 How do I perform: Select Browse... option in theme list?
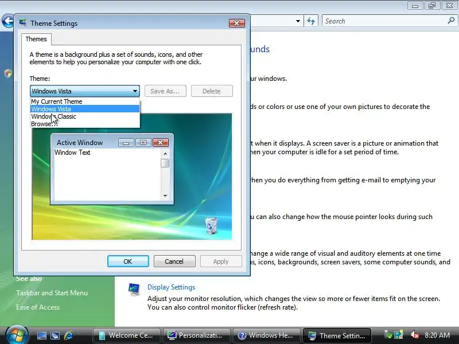click(x=85, y=124)
